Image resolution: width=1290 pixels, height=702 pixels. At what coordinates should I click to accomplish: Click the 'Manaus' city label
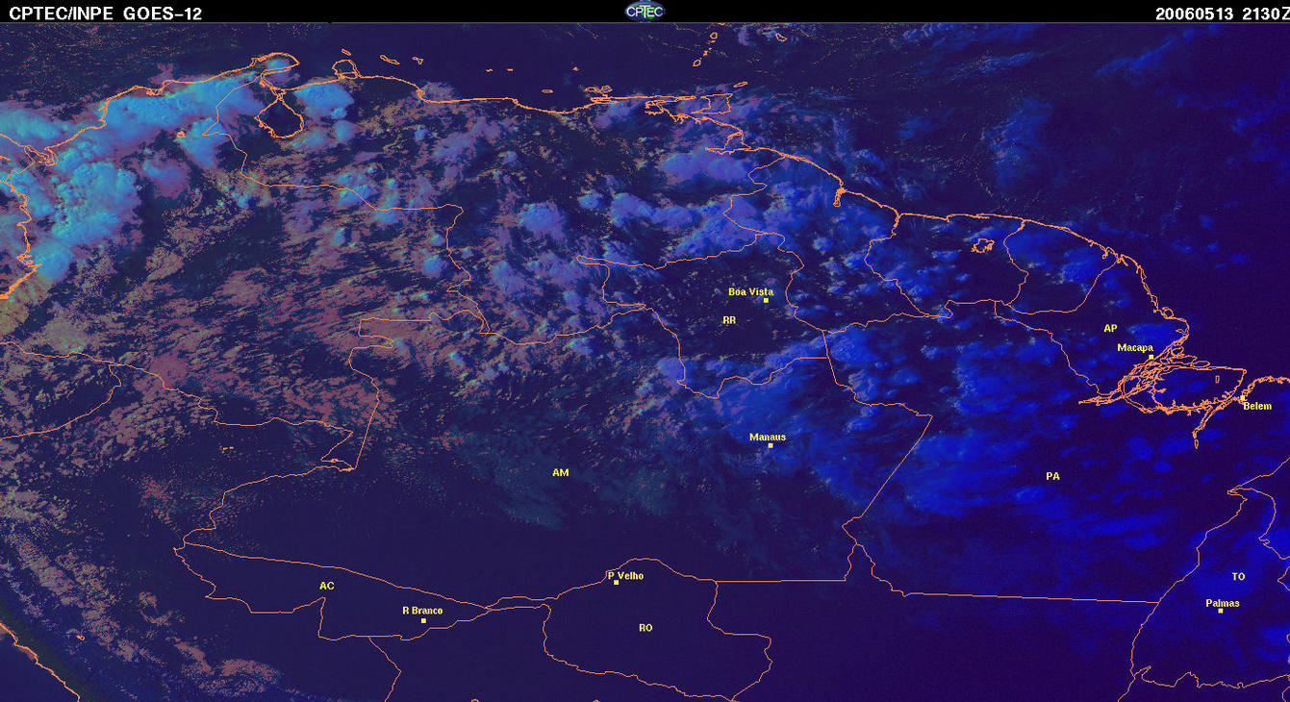[768, 437]
